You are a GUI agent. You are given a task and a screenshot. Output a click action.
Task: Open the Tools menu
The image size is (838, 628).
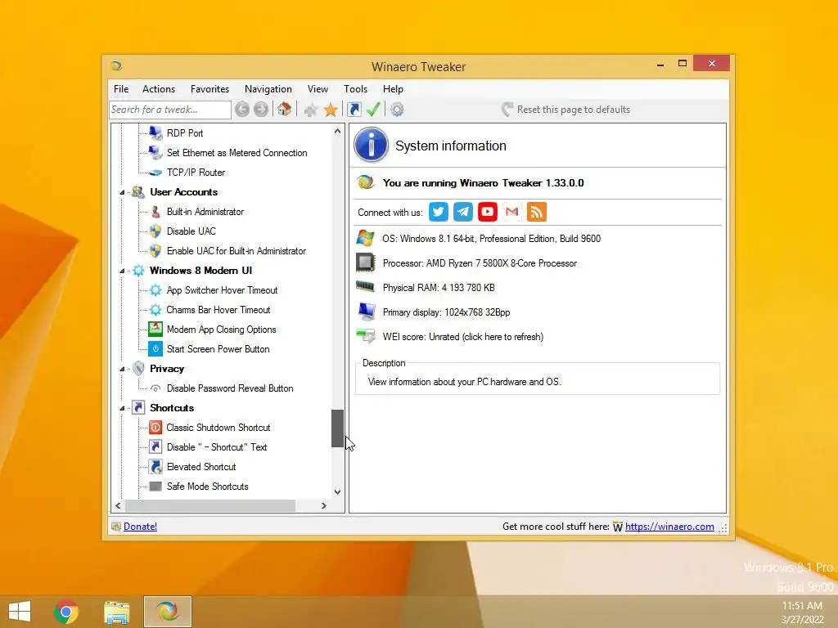click(355, 89)
